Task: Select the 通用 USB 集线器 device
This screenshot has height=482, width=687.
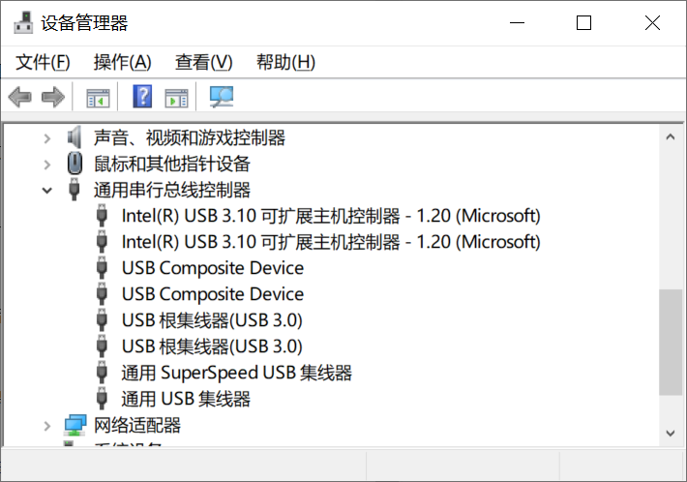Action: (x=186, y=399)
